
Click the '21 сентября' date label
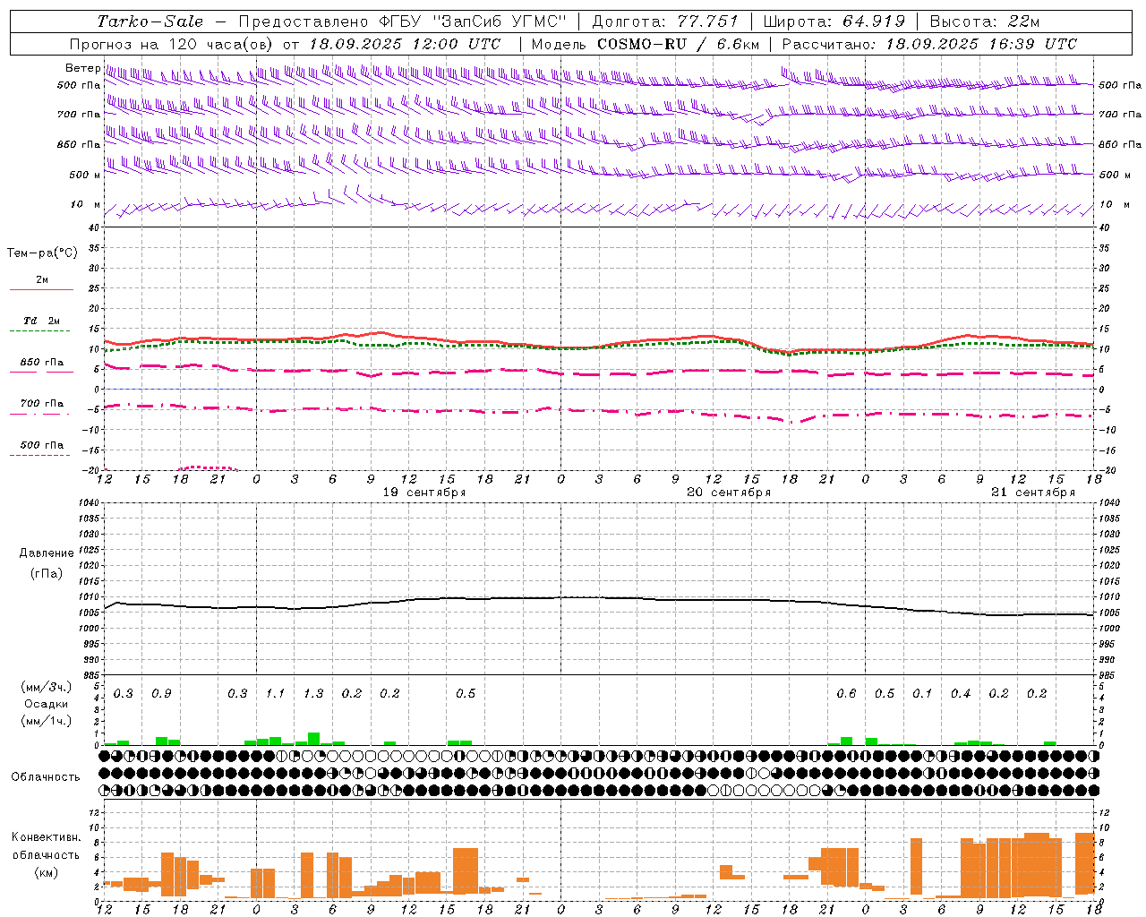pos(1033,493)
